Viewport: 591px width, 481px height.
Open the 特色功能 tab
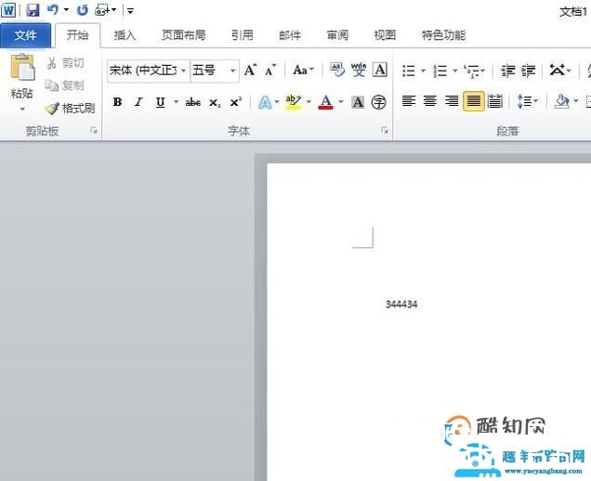(x=443, y=35)
